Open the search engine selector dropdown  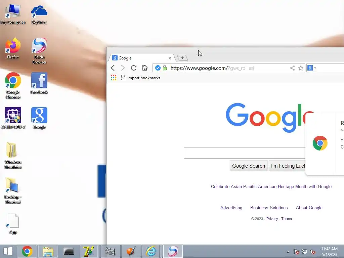click(x=312, y=68)
